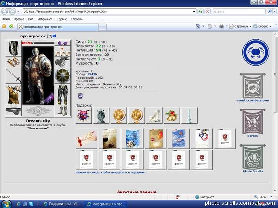Click link to see all gifts

[111, 172]
